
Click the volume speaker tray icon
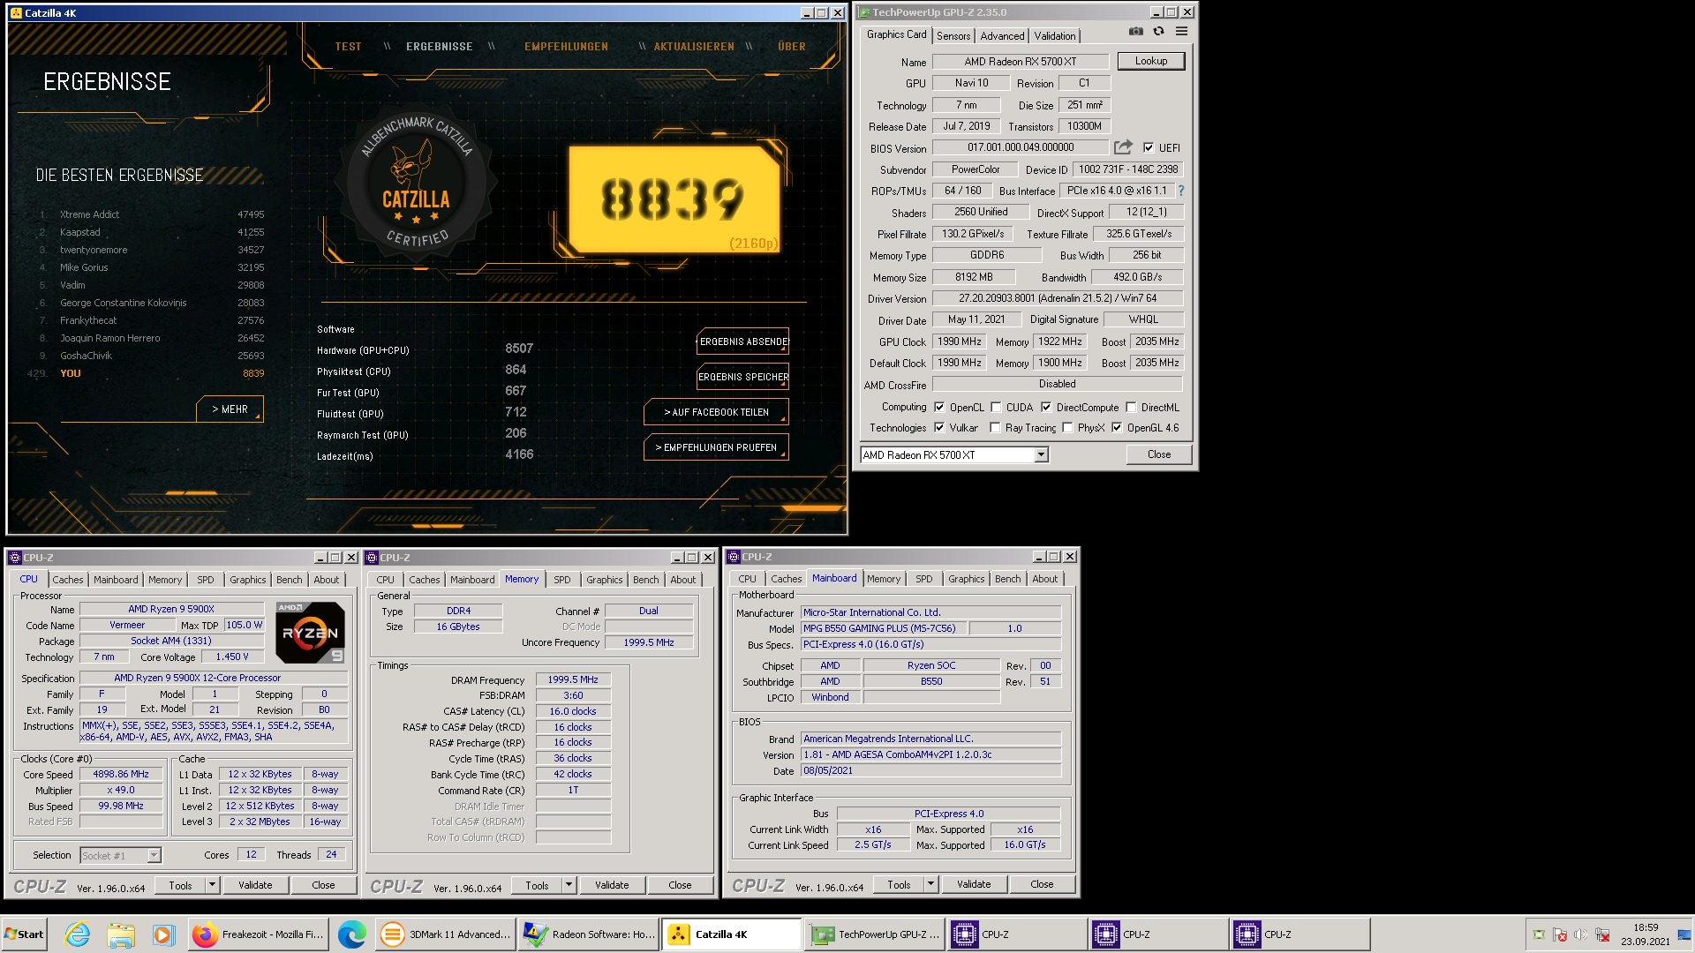pos(1580,935)
